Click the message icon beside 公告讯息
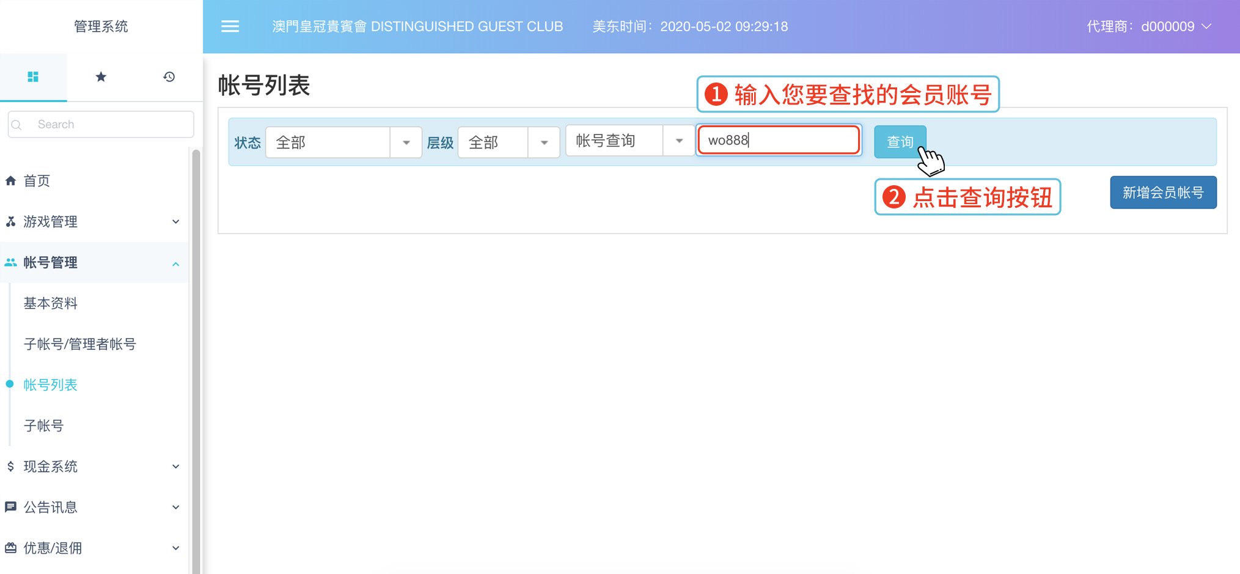Image resolution: width=1240 pixels, height=574 pixels. click(10, 507)
